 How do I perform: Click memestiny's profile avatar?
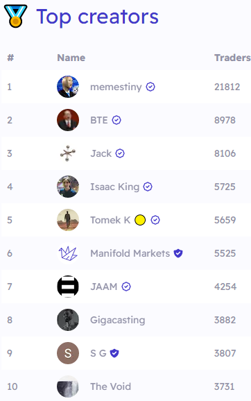click(68, 87)
